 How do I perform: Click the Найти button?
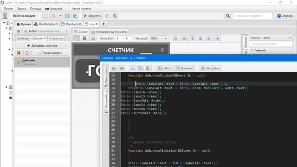point(164,68)
